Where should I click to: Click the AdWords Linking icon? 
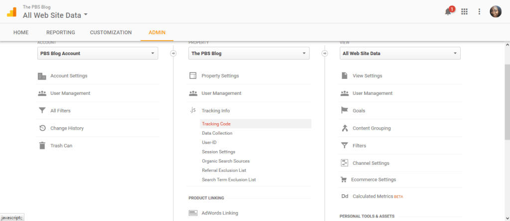(x=193, y=213)
